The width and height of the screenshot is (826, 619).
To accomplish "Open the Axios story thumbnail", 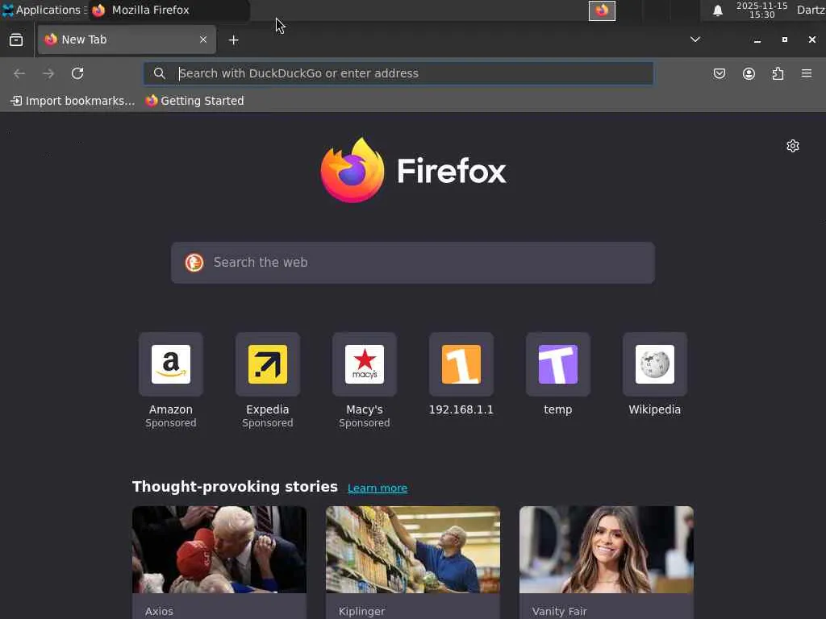I will [x=219, y=550].
